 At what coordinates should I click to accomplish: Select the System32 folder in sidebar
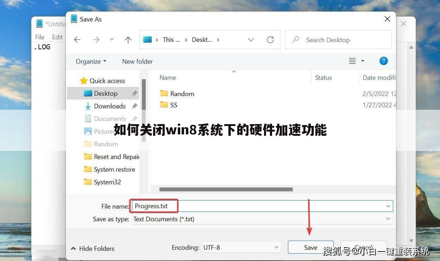(x=107, y=182)
